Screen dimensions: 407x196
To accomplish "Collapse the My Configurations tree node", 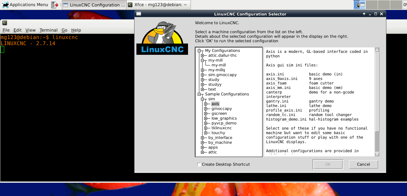I will coord(199,51).
